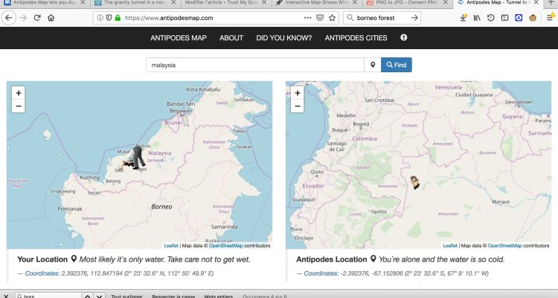The height and width of the screenshot is (298, 558).
Task: Click the blue extension toolbar icon
Action: coord(519,18)
